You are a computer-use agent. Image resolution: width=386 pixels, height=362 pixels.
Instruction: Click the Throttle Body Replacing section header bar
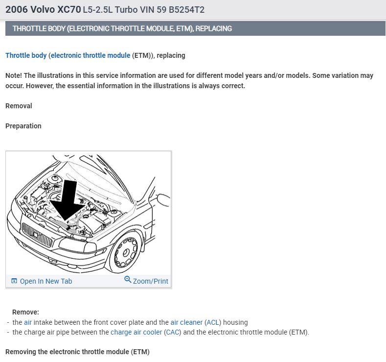(x=195, y=28)
